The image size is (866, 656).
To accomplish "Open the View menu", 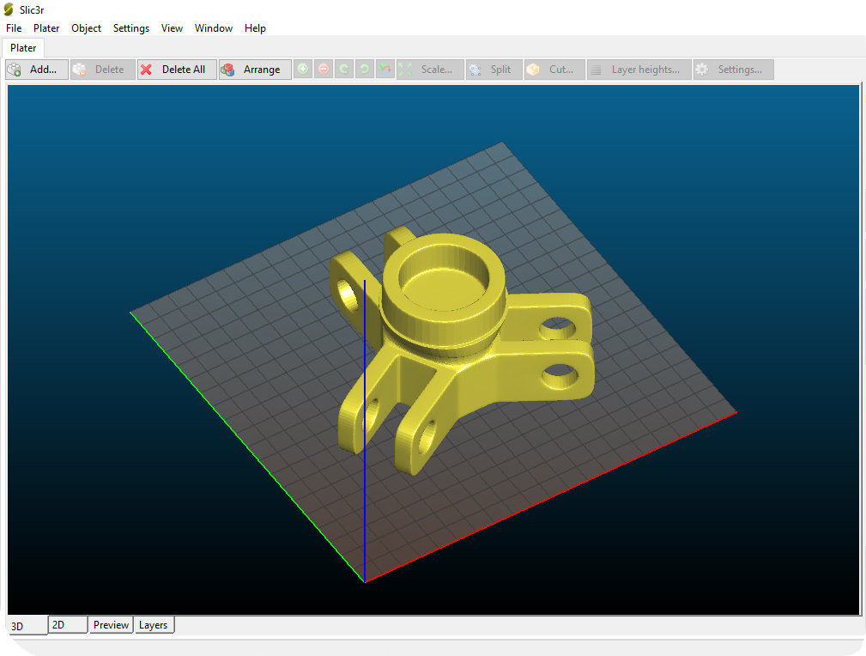I will [172, 28].
